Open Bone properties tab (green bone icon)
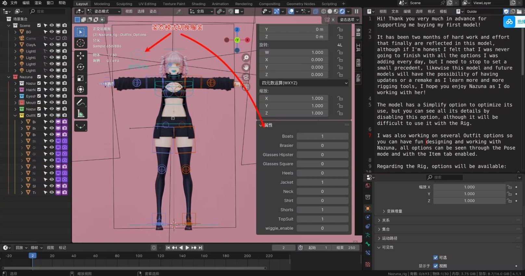 (368, 244)
